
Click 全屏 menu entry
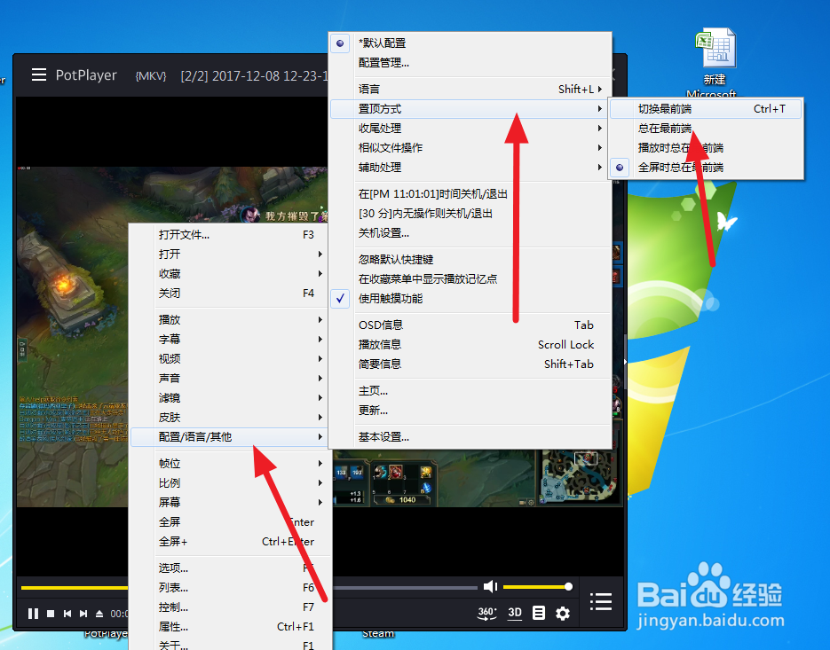[x=229, y=522]
